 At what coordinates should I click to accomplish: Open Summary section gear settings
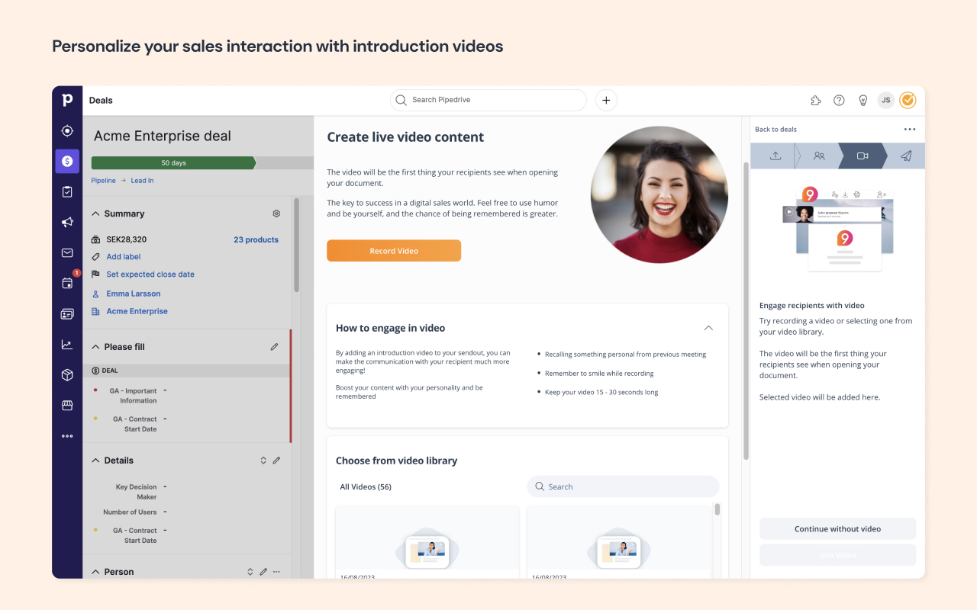click(276, 213)
